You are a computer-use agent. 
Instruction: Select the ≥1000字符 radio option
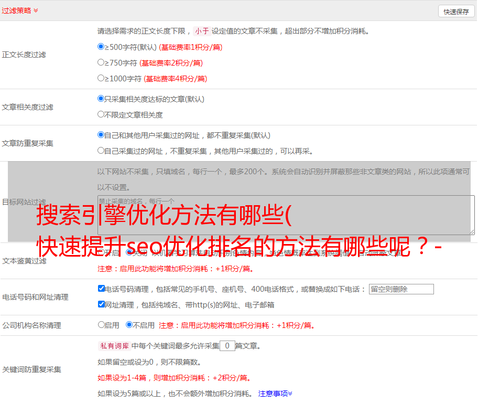point(101,78)
